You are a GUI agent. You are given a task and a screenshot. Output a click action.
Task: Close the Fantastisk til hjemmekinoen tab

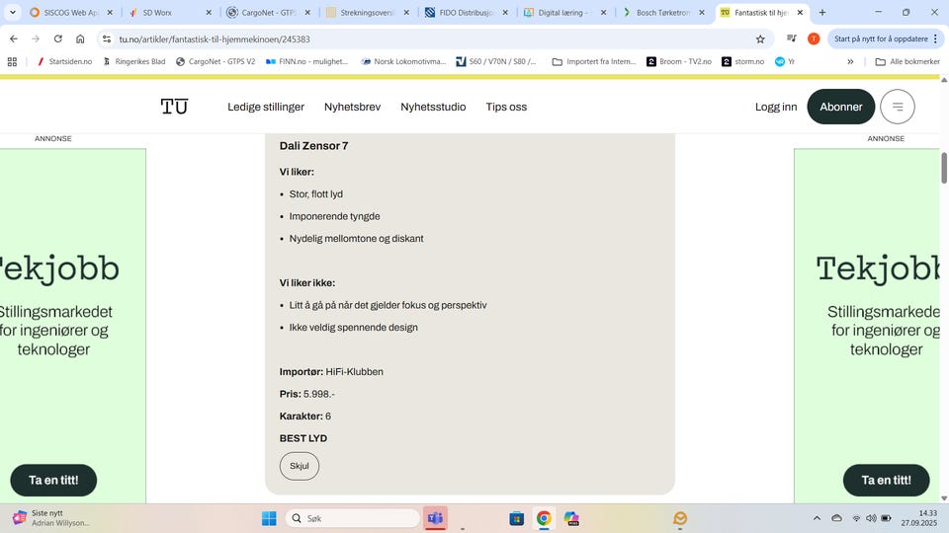pos(800,12)
